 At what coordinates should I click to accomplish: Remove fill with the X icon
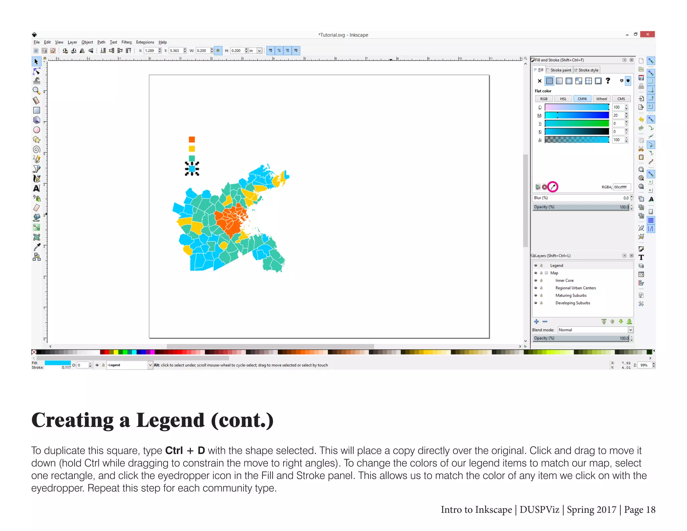(x=540, y=81)
